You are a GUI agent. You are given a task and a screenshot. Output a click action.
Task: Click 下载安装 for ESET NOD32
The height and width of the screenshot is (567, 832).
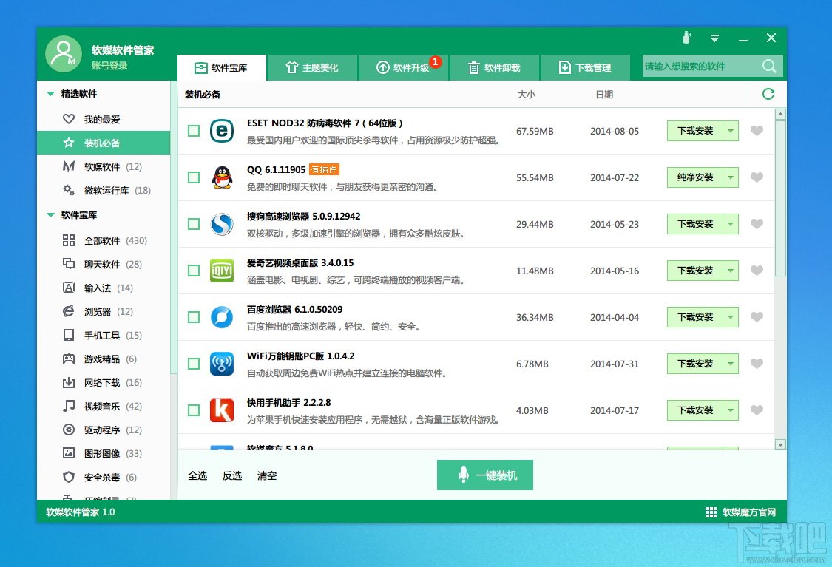[x=695, y=131]
